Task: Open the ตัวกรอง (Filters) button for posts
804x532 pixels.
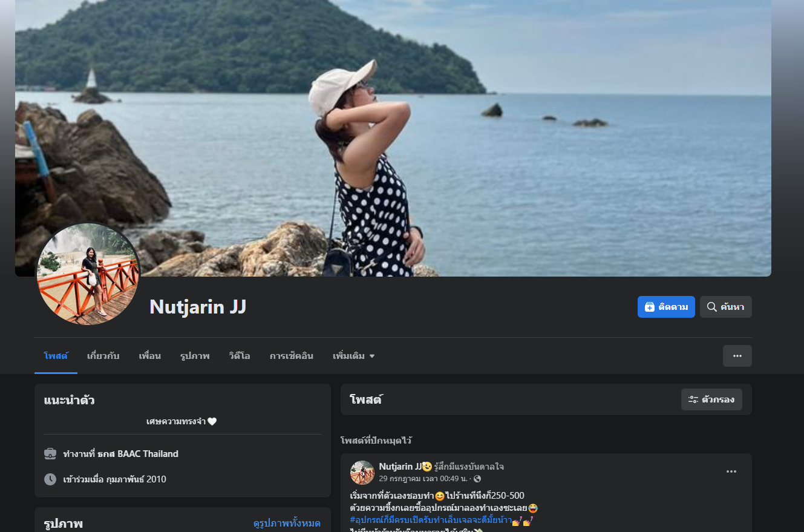Action: coord(711,399)
